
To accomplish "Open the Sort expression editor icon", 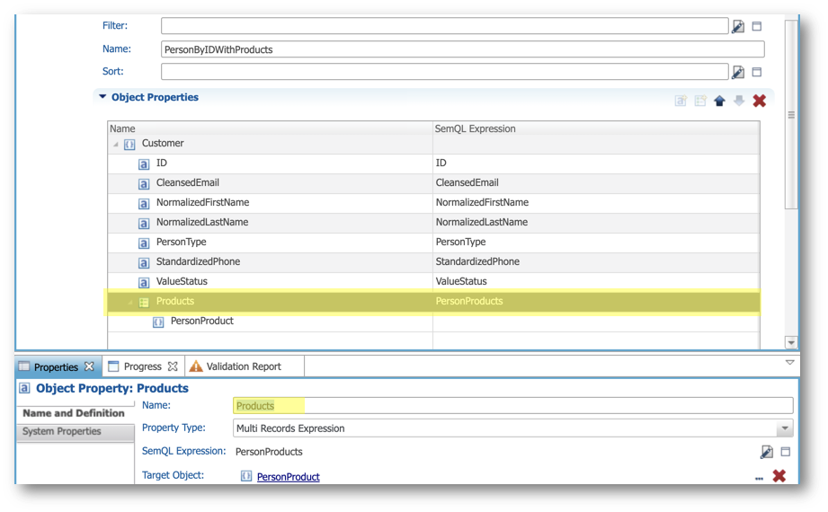I will [738, 72].
